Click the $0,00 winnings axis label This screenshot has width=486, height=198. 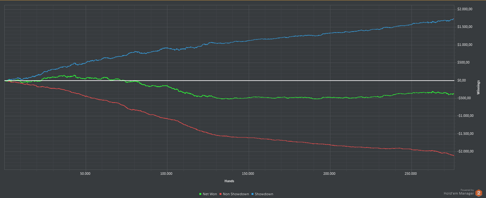(x=461, y=81)
